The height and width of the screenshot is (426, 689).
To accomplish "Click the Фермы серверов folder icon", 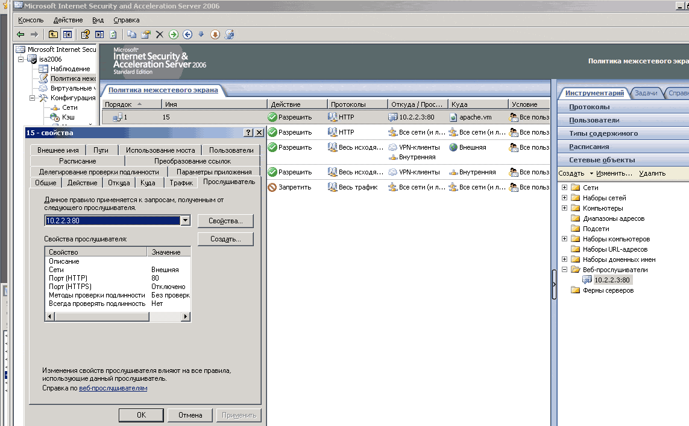I will pos(576,290).
